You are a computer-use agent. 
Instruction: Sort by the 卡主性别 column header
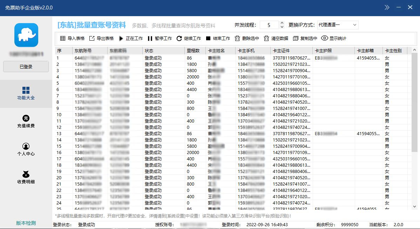[395, 50]
